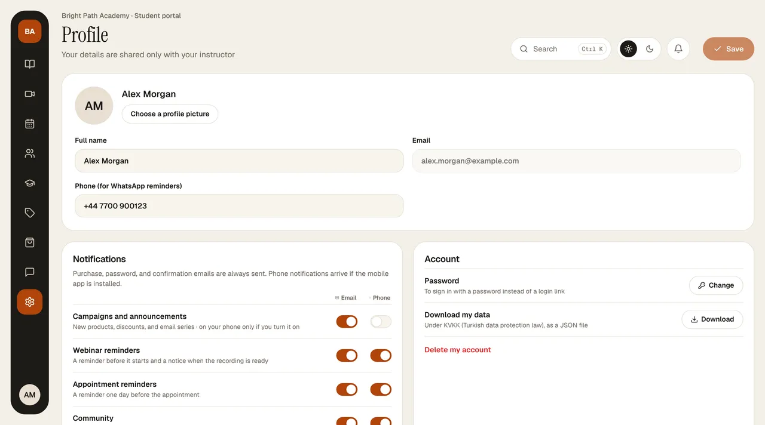
Task: Open the video camera webinars icon
Action: [29, 94]
